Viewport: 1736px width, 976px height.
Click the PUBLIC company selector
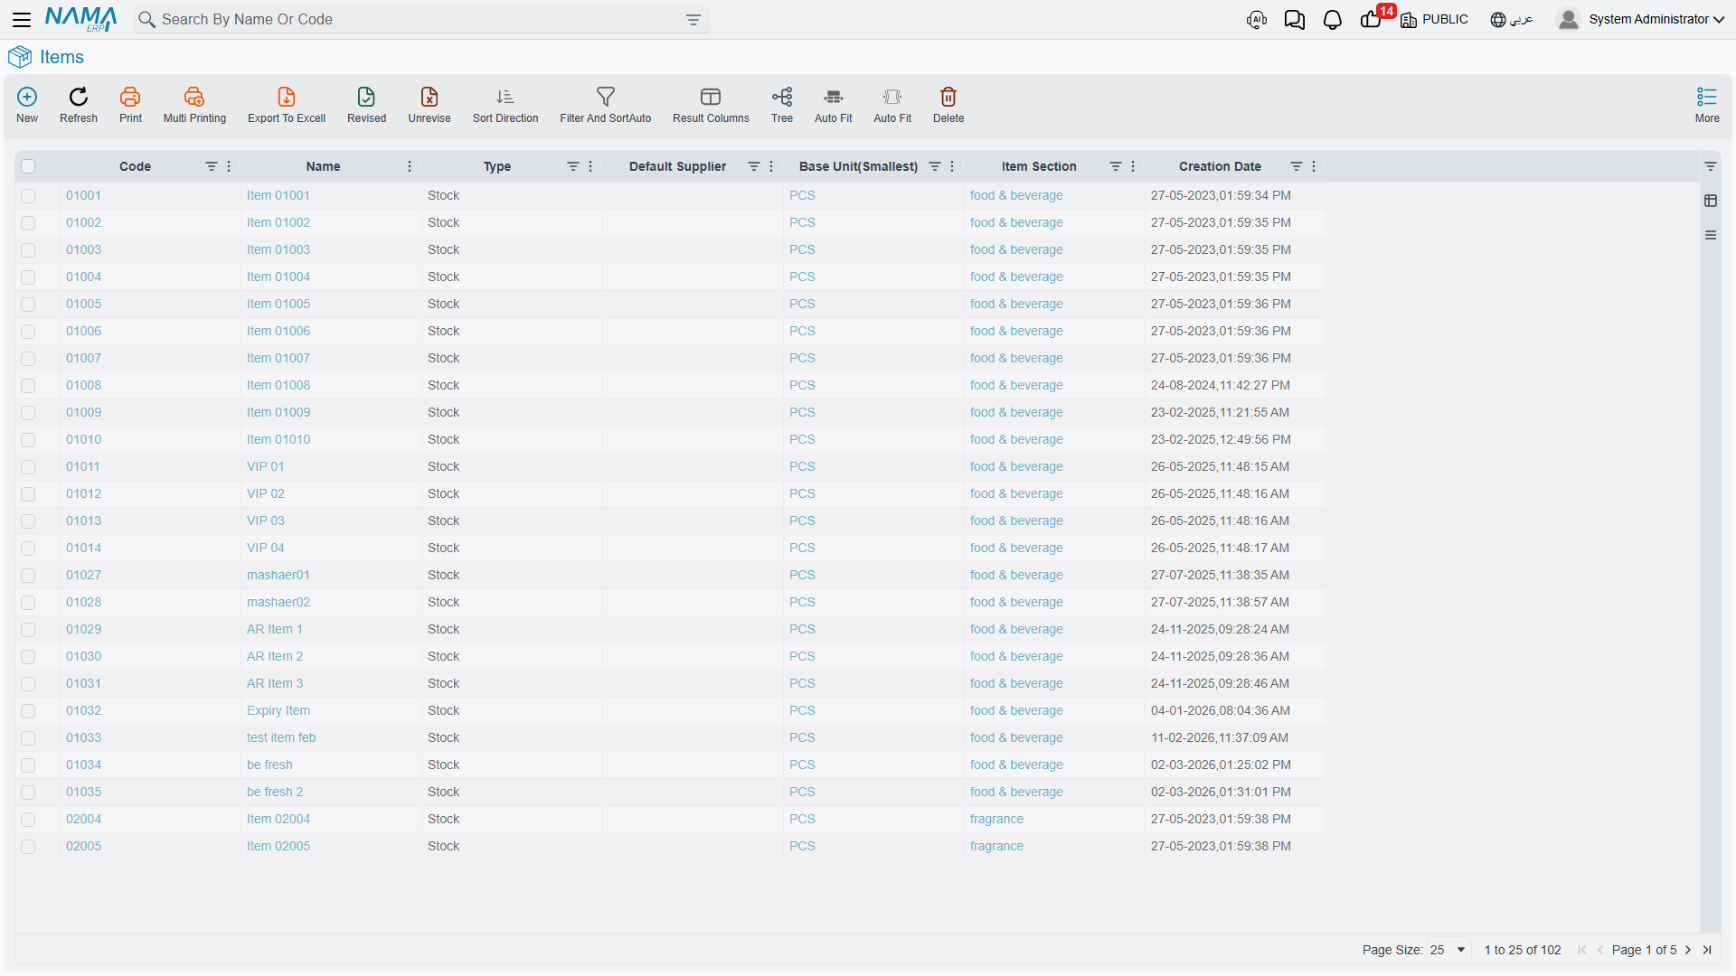coord(1435,20)
